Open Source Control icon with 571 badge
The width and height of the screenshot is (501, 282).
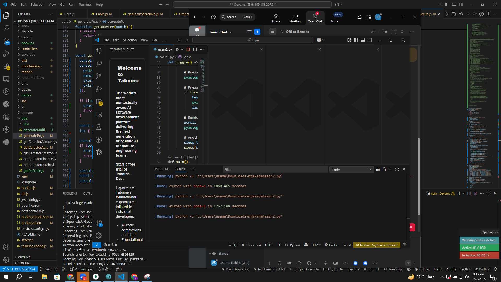6,41
